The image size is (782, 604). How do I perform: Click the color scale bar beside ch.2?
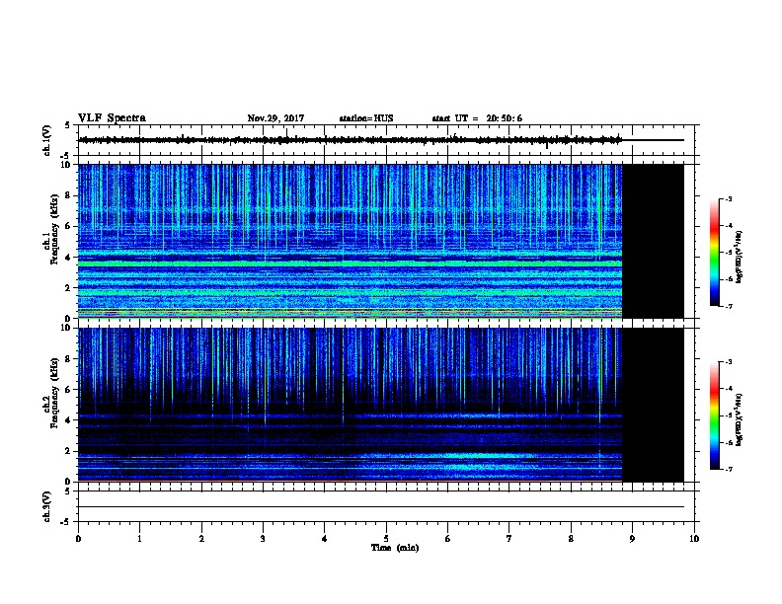(714, 415)
